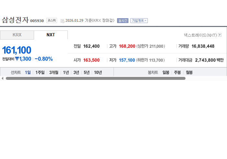227x159 pixels.
Task: Click the upper limit text 상한가 211,000
Action: 150,46
